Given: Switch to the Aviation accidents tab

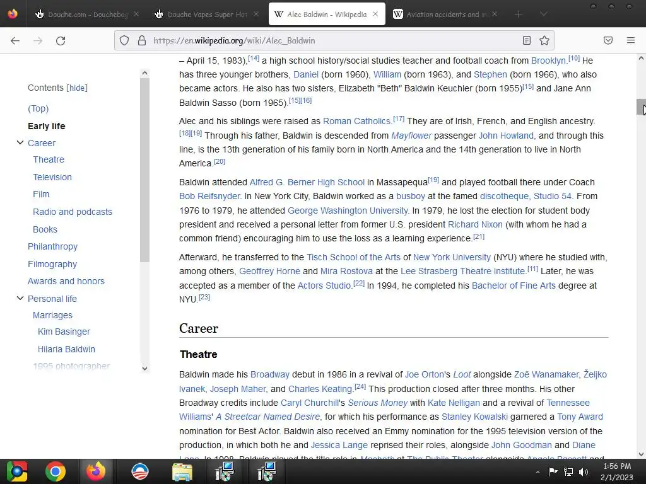Looking at the screenshot, I should [x=446, y=14].
